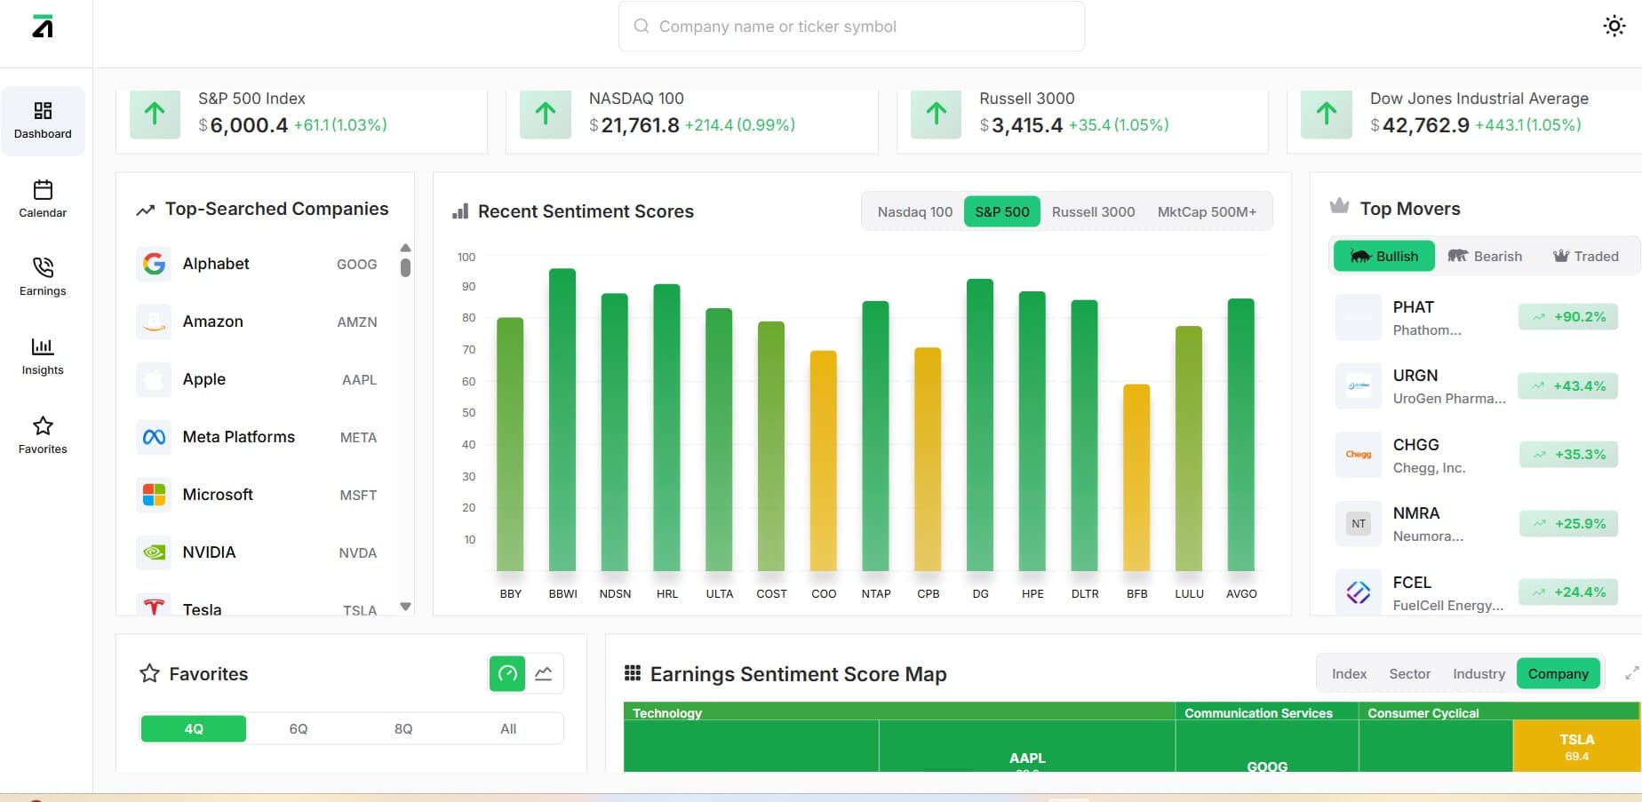Switch sentiment chart to Russell 3000
Screen dimensions: 1642x802
point(1093,211)
